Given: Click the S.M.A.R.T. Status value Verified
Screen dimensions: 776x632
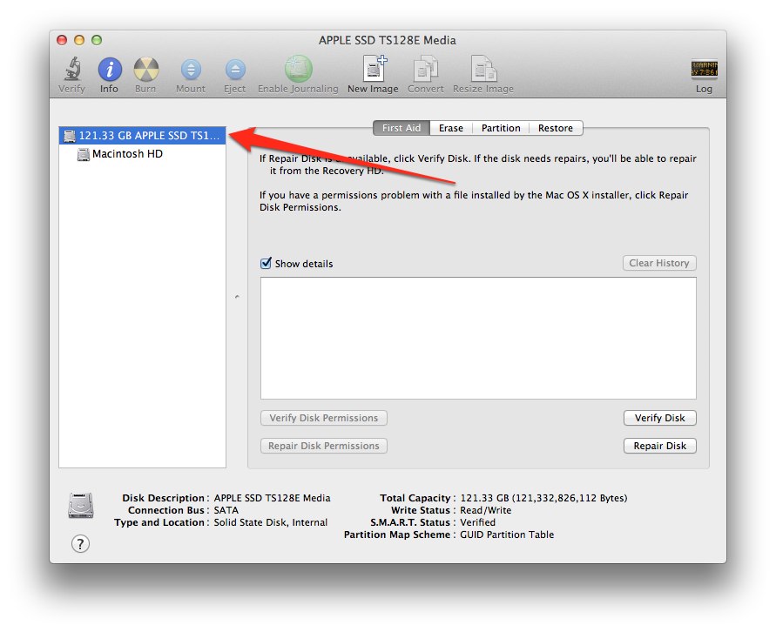Looking at the screenshot, I should click(477, 522).
